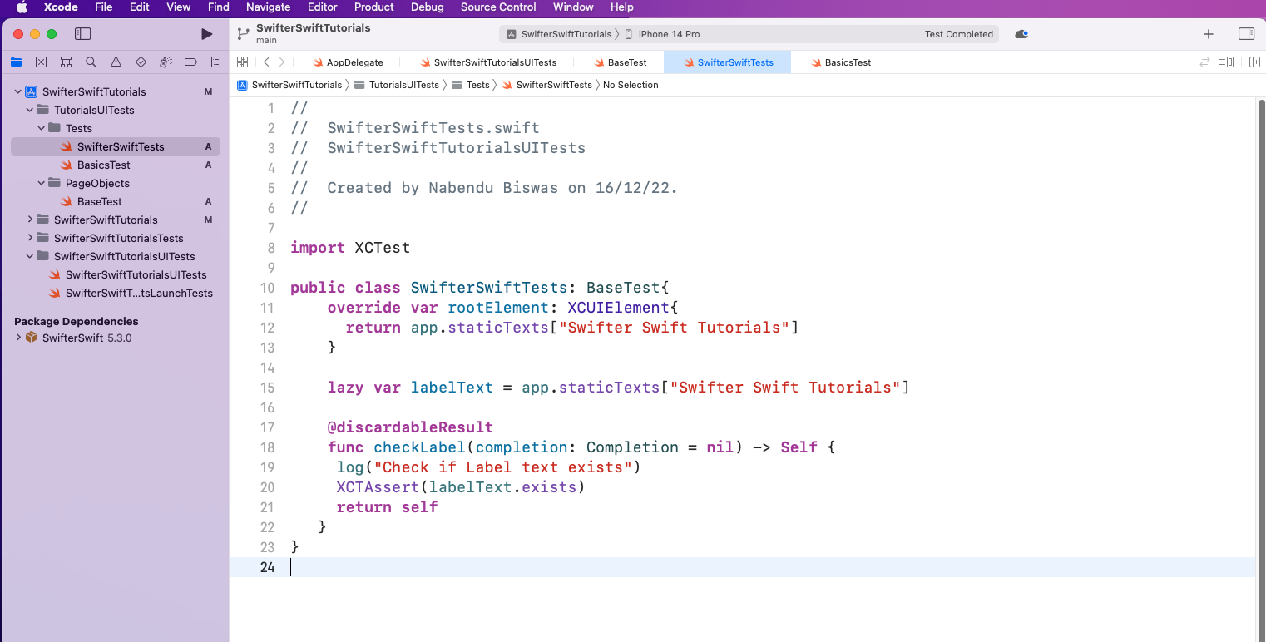Toggle the right inspector sidebar

1246,34
